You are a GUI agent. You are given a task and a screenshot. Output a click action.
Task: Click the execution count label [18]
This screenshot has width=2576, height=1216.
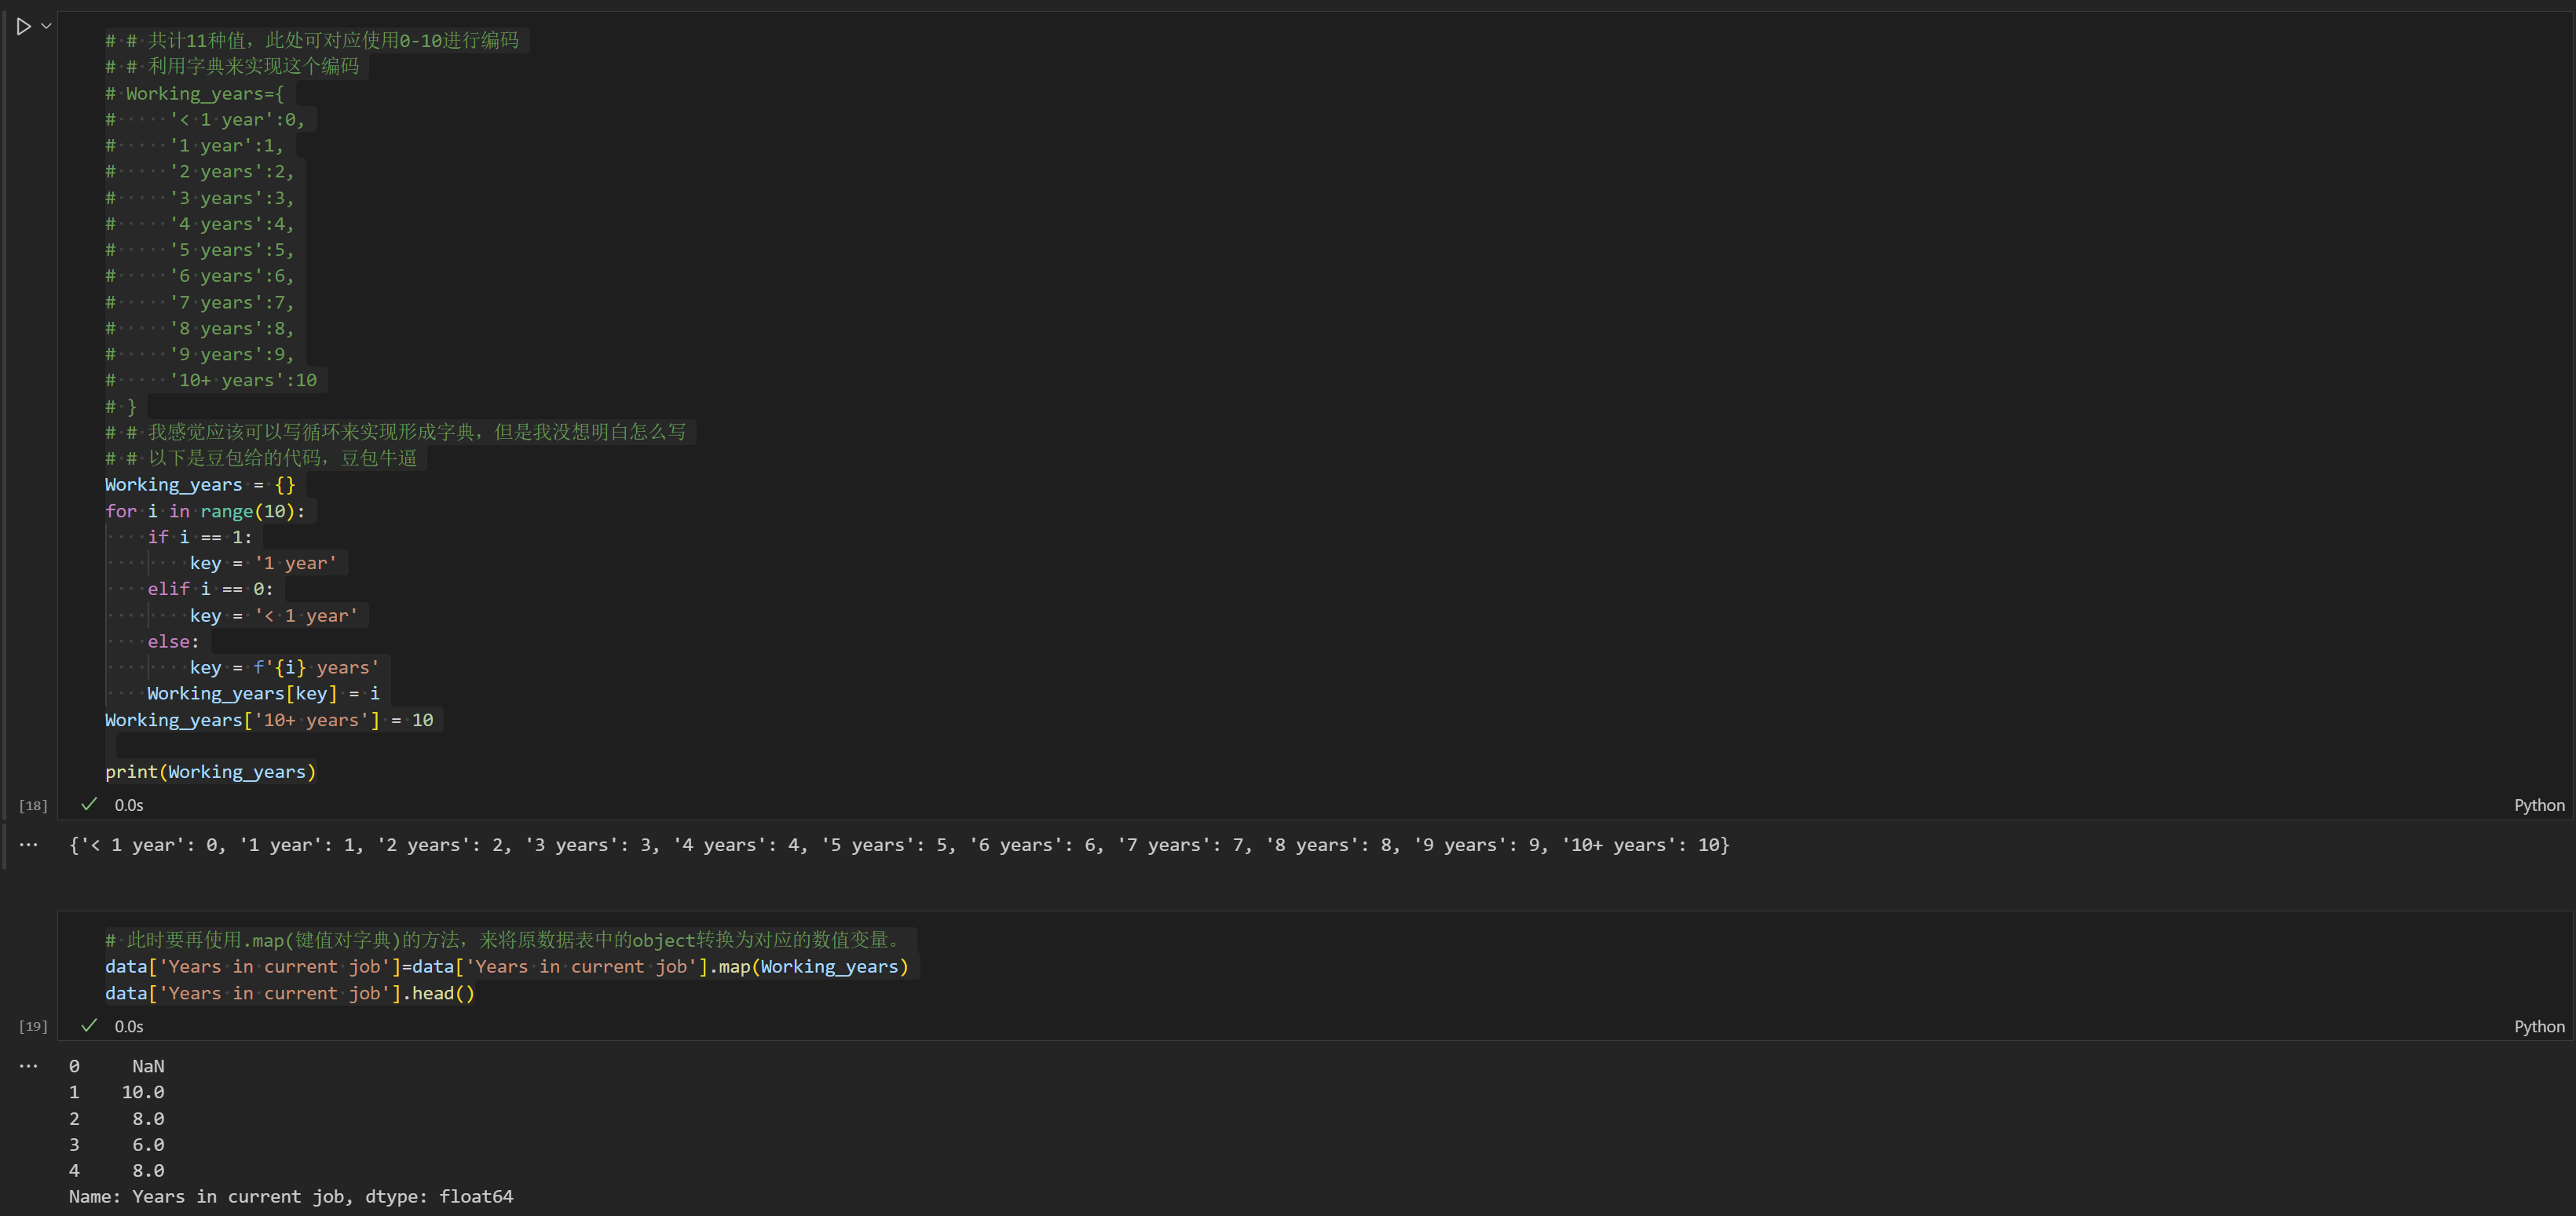click(x=33, y=805)
